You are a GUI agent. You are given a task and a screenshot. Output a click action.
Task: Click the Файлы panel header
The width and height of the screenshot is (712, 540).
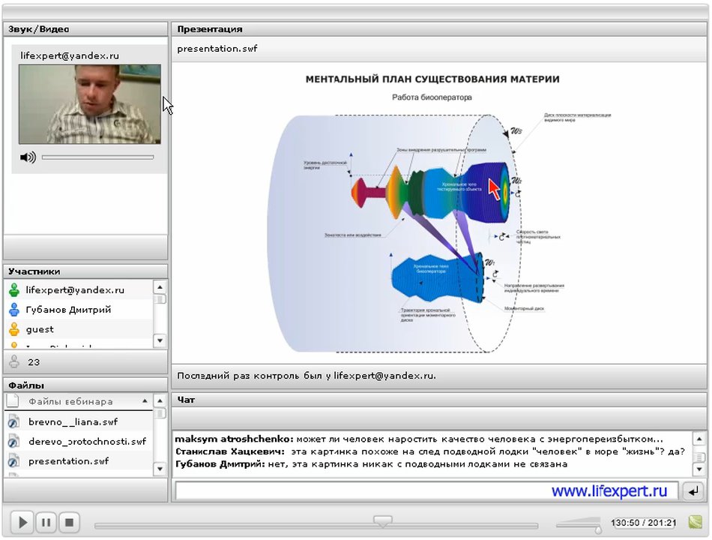coord(86,385)
